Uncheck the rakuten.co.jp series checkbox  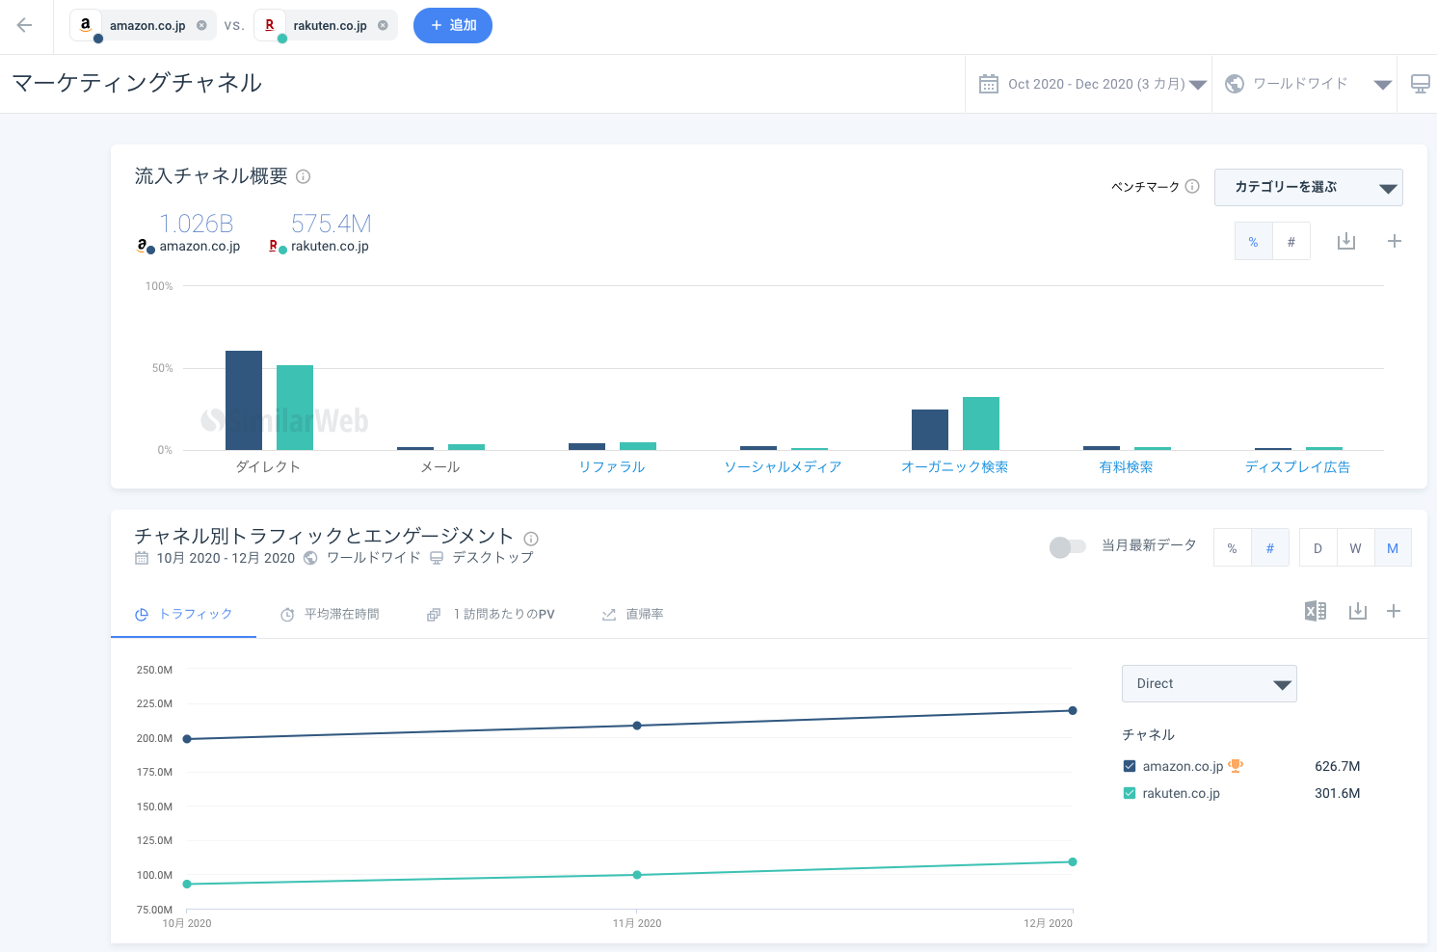1130,793
